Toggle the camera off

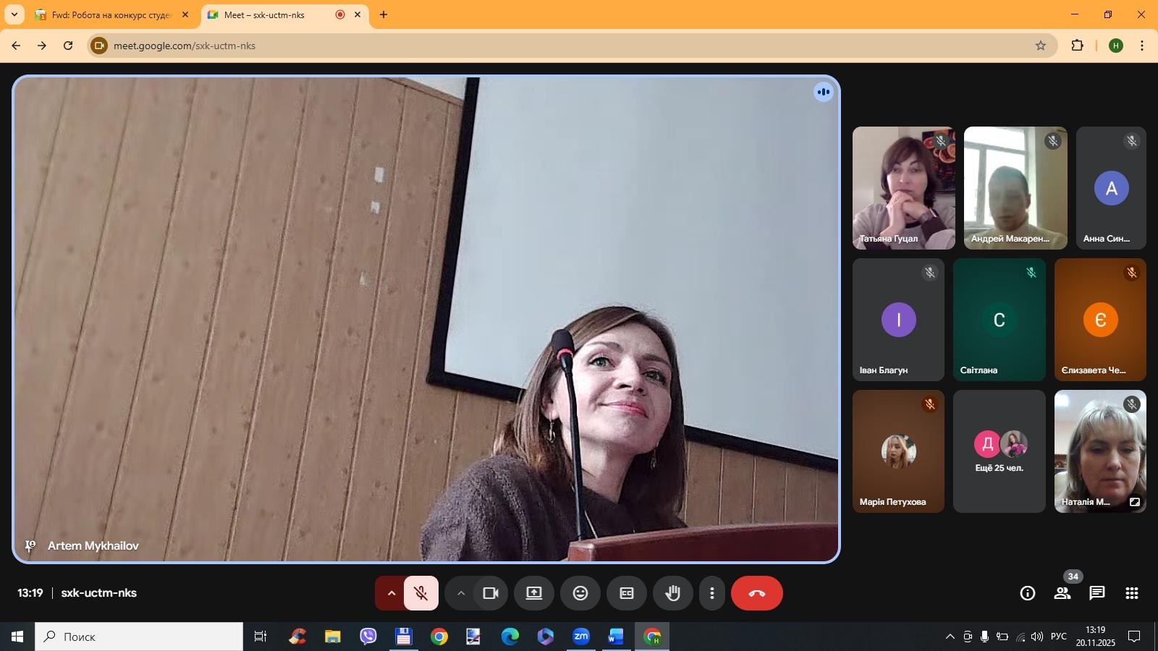click(491, 593)
